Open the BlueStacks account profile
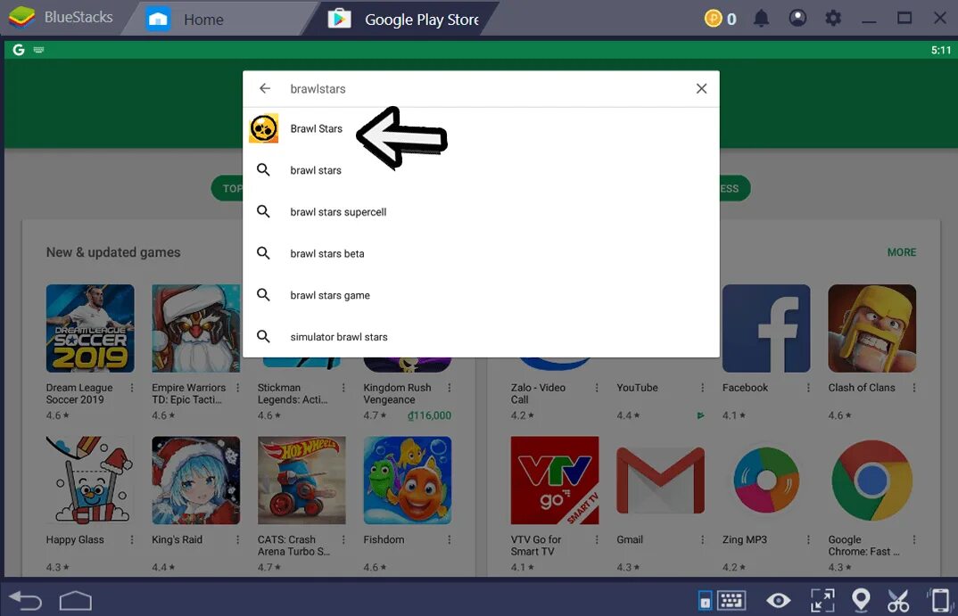 [x=797, y=19]
